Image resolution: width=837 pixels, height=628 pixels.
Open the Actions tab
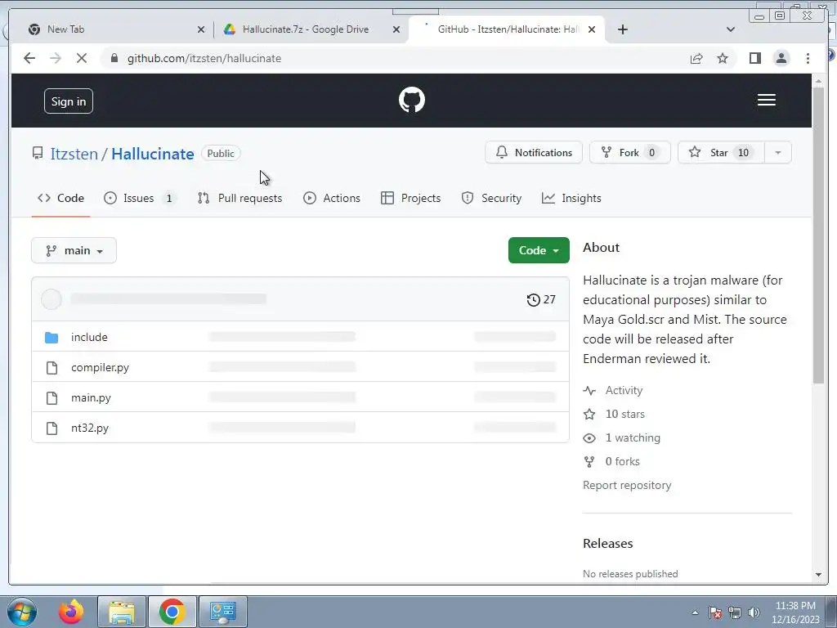(332, 198)
